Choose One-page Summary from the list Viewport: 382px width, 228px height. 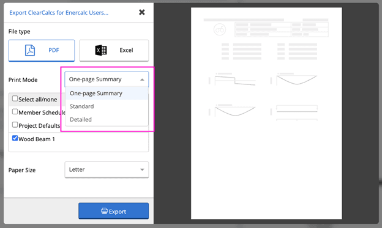pos(107,93)
